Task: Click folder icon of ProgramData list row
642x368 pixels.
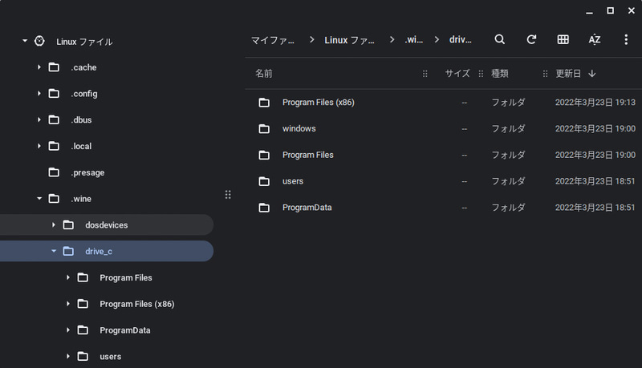Action: coord(264,208)
